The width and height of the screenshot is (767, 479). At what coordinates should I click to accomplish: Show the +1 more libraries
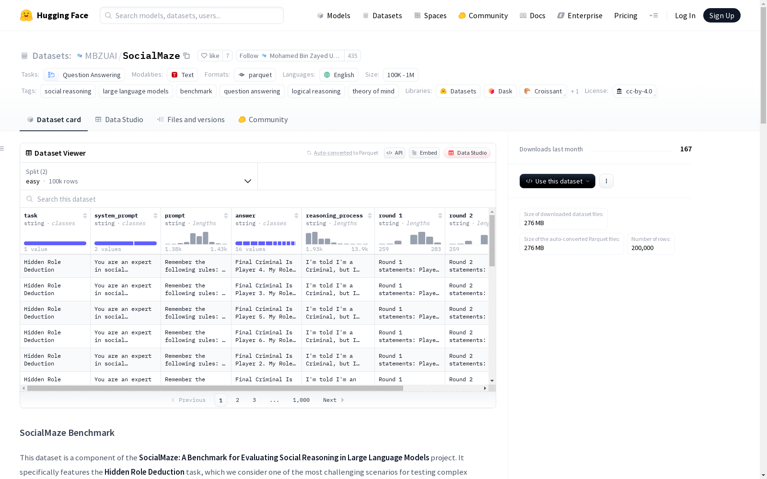[575, 91]
